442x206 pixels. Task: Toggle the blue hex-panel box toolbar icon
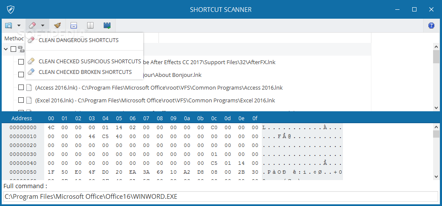tap(74, 25)
